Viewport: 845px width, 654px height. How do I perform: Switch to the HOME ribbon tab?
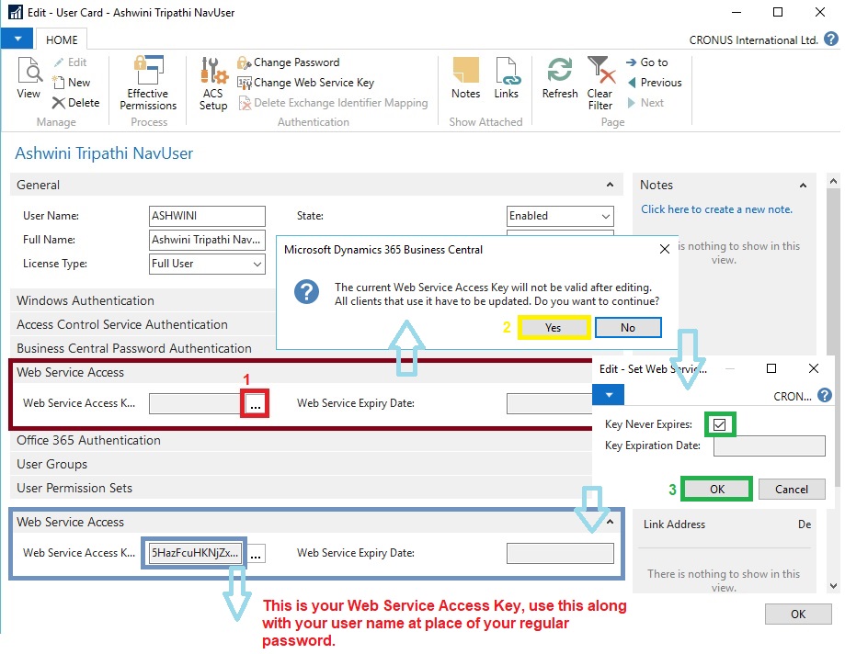tap(63, 39)
